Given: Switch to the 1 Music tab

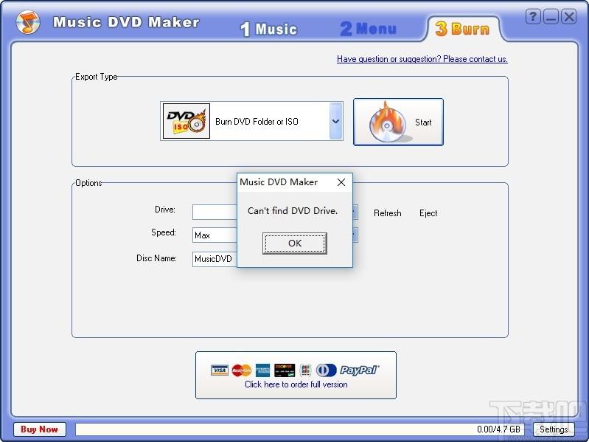Looking at the screenshot, I should (268, 30).
